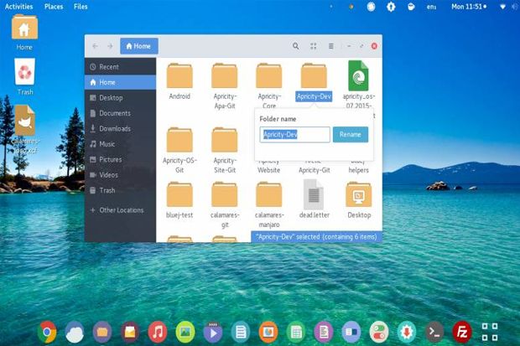Viewport: 520px width, 346px height.
Task: Open the mail app in the dock
Action: click(x=130, y=332)
